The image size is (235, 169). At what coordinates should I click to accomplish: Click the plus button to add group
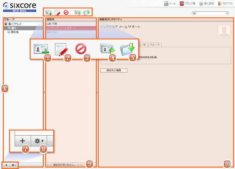tap(7, 165)
